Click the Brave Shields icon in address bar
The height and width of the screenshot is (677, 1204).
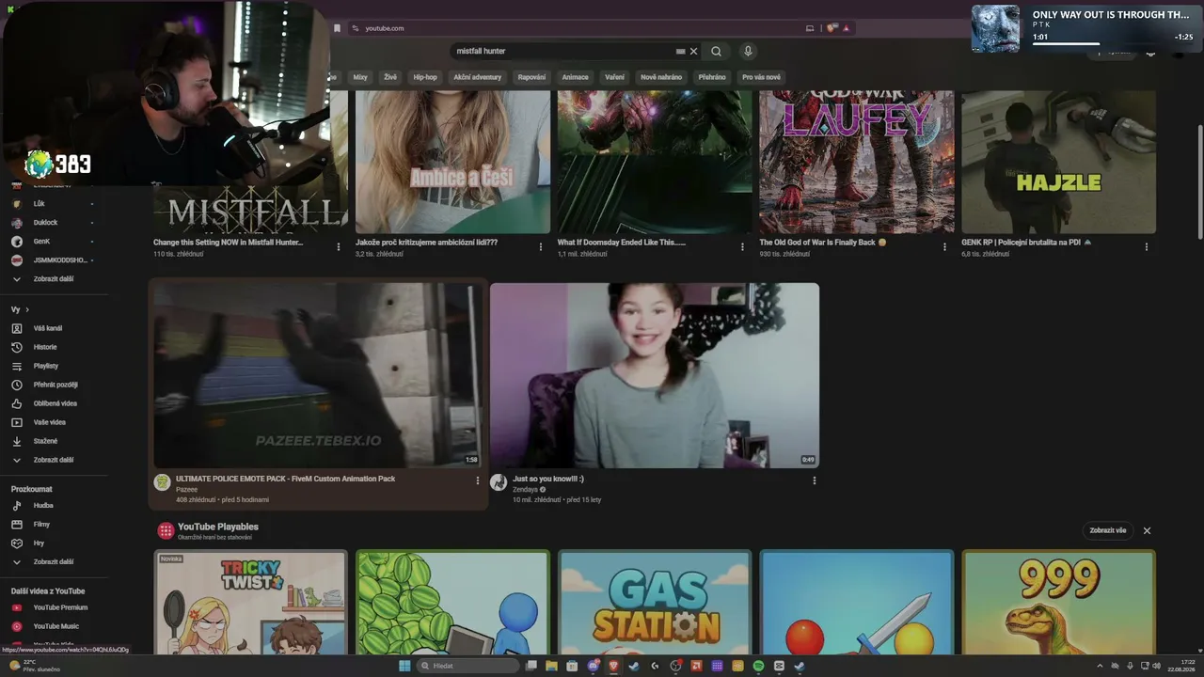tap(832, 28)
